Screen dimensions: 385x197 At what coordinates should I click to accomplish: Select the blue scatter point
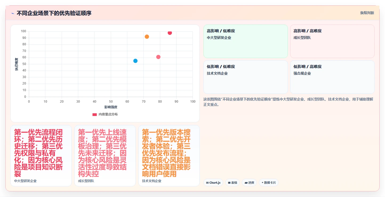click(x=135, y=61)
